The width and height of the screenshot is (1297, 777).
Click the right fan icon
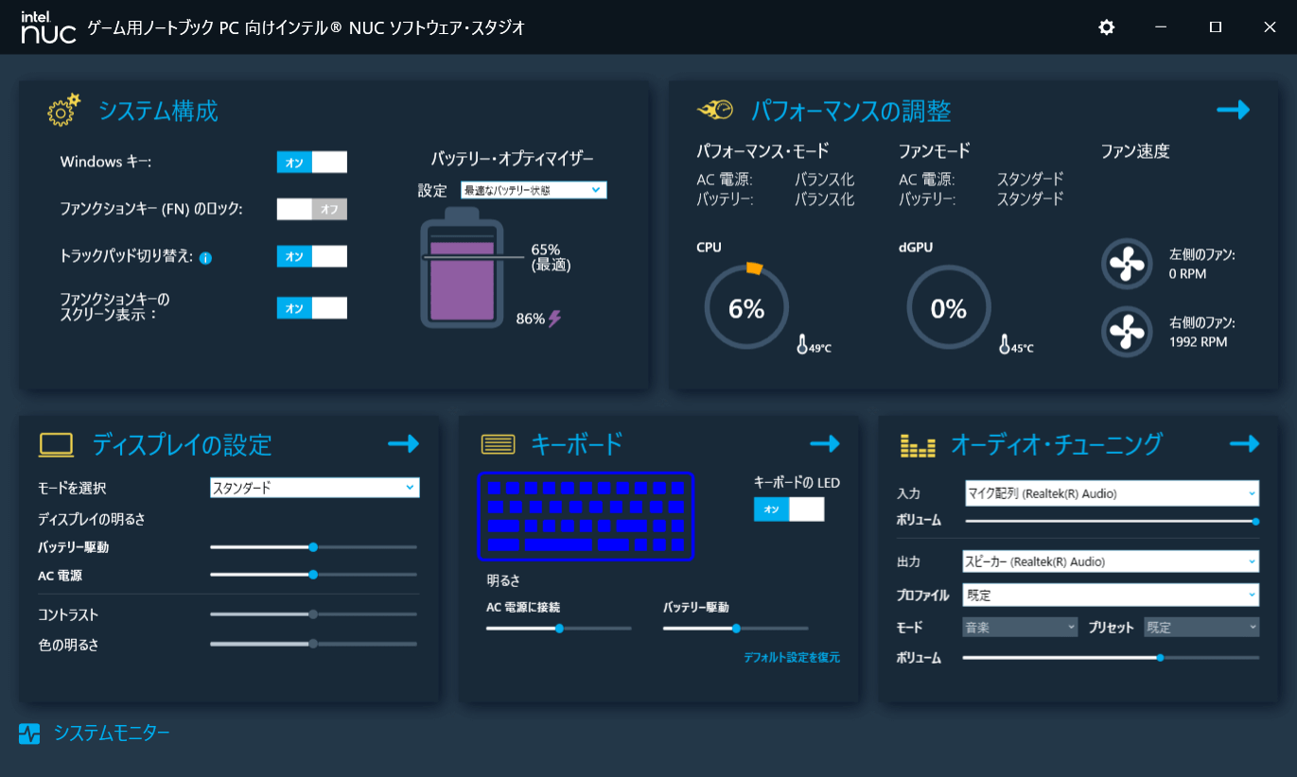pyautogui.click(x=1127, y=332)
